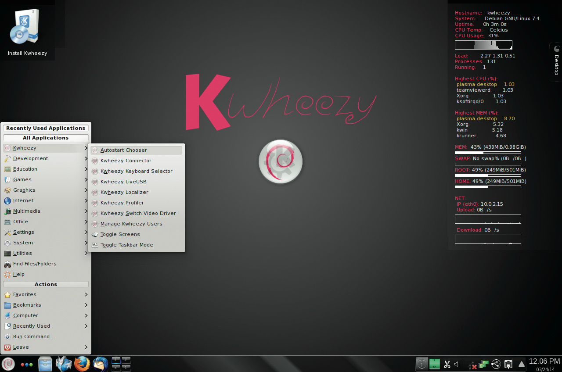
Task: Click the red Leave power icon
Action: click(x=7, y=347)
